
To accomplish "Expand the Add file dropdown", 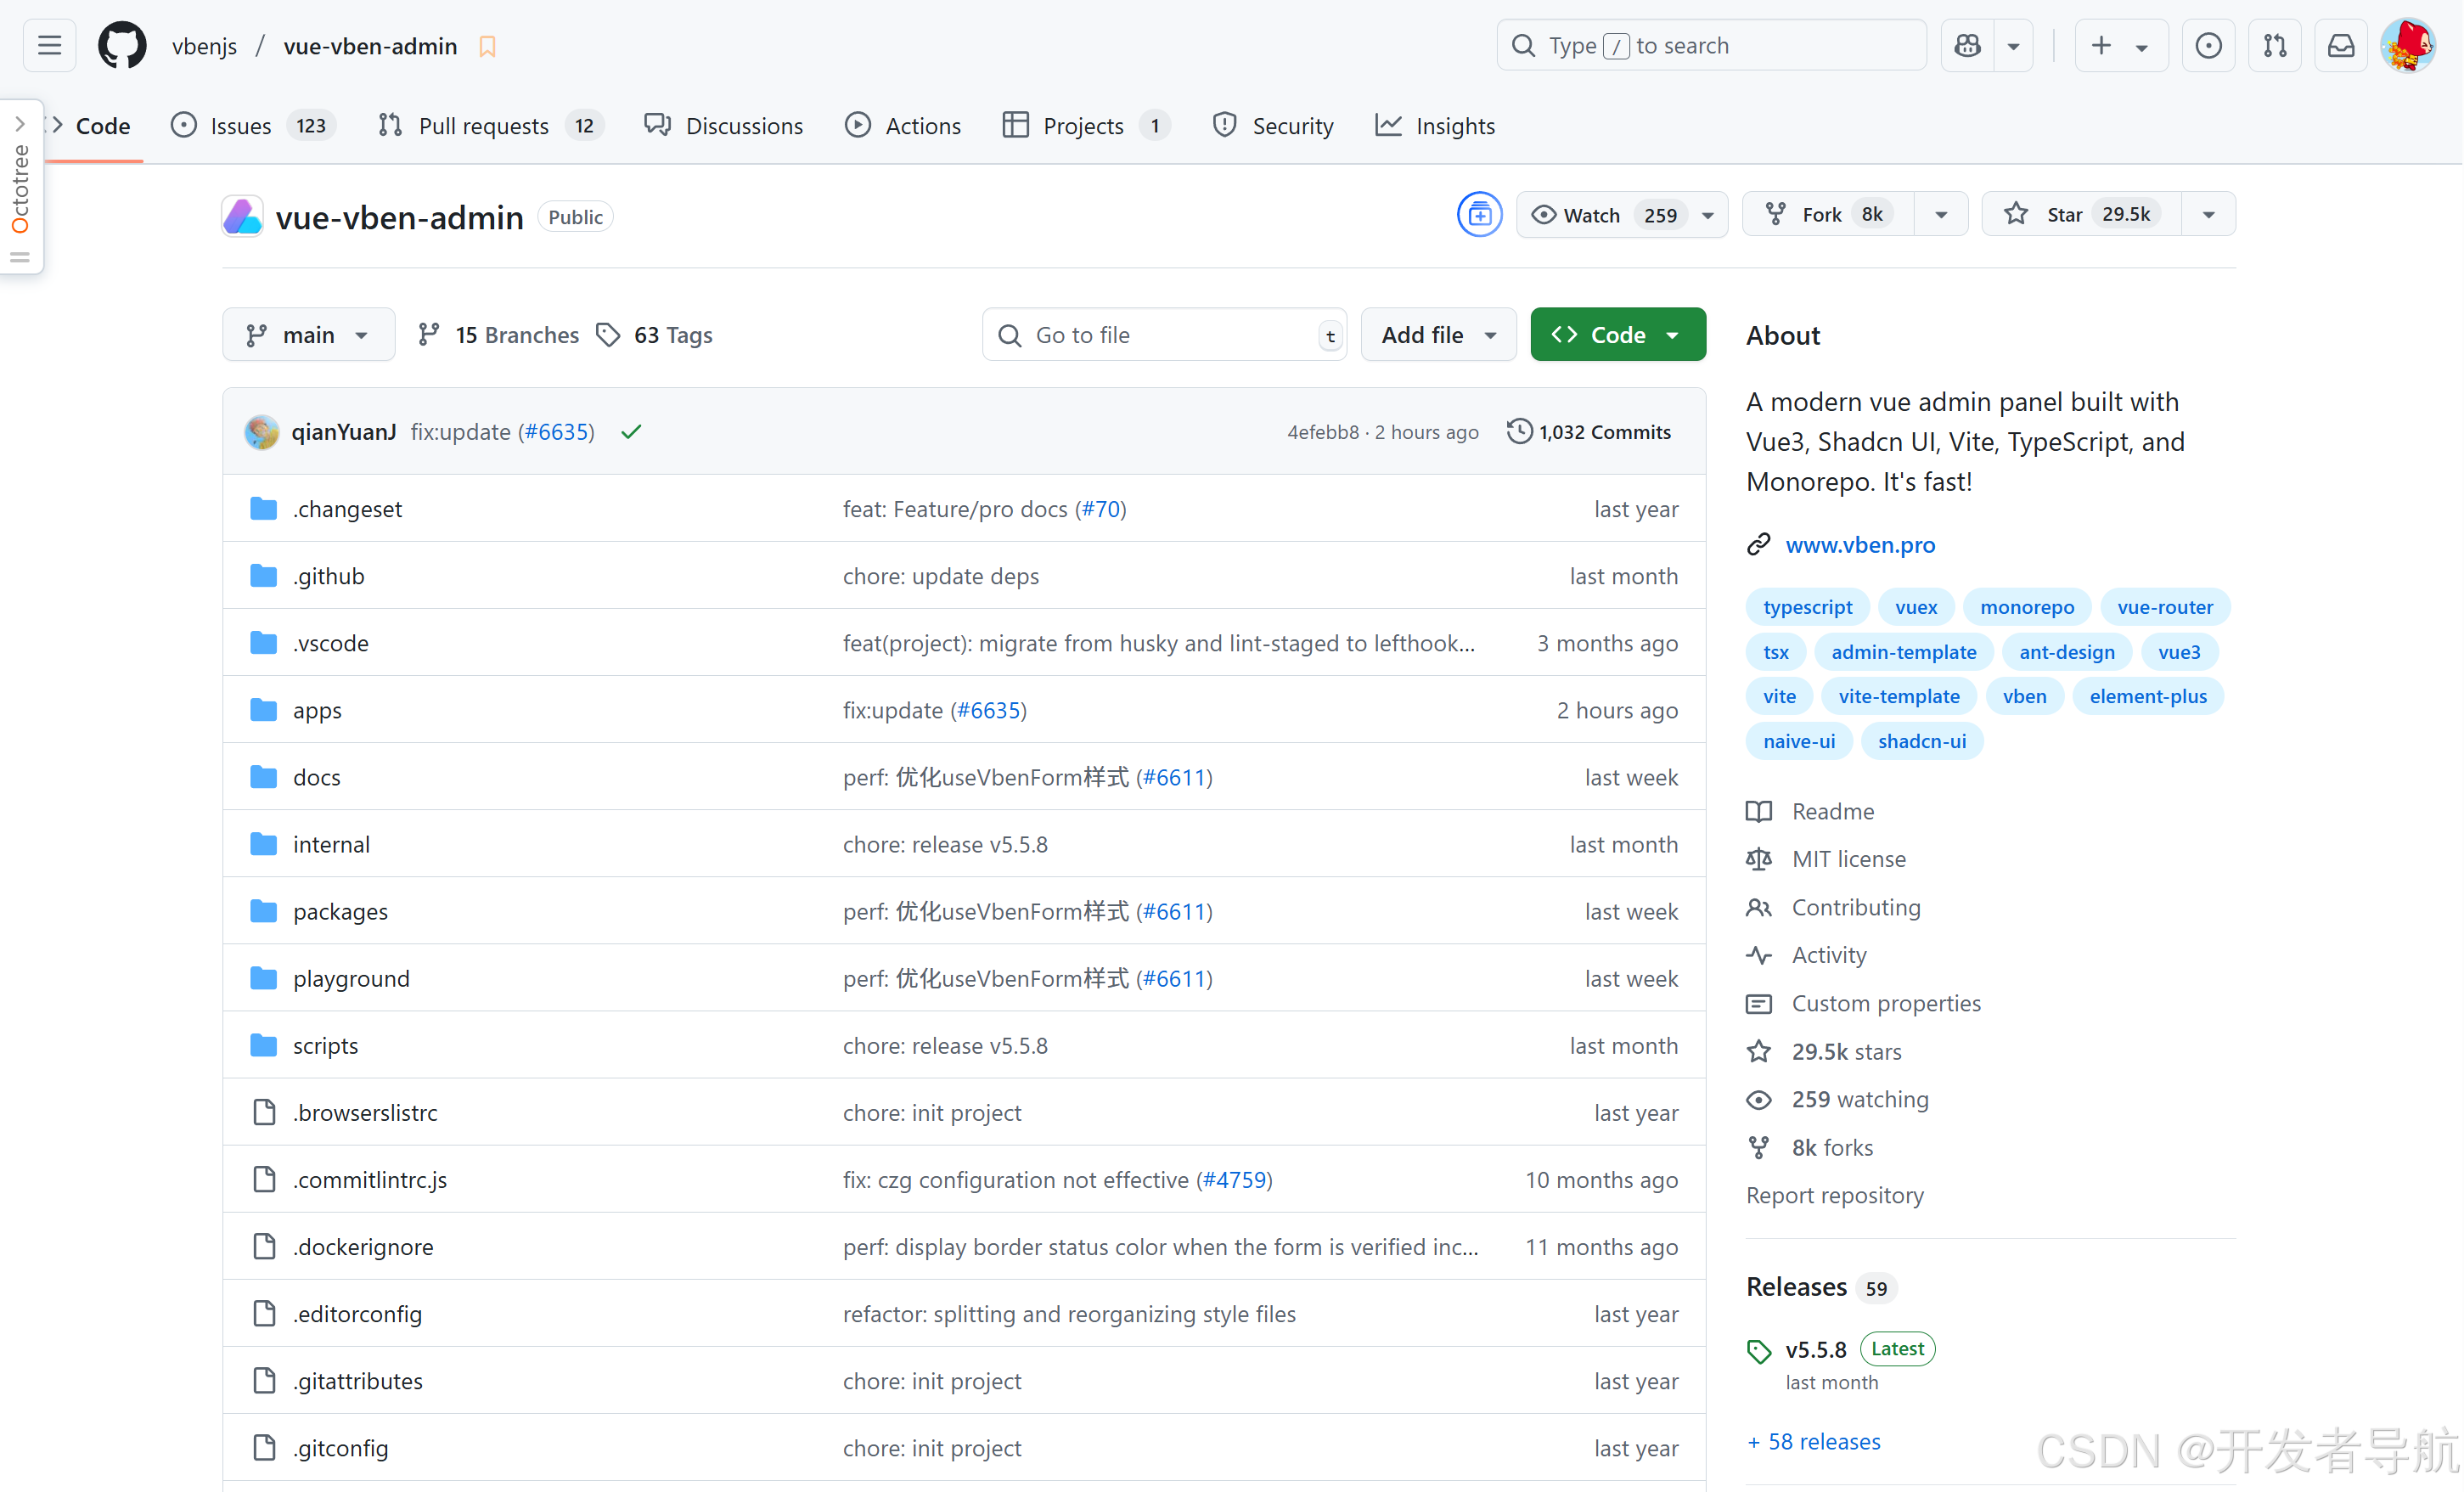I will click(1438, 335).
